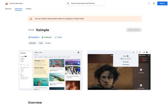Image resolution: width=168 pixels, height=107 pixels.
Task: Open the three-dot more options menu
Action: (149, 3)
